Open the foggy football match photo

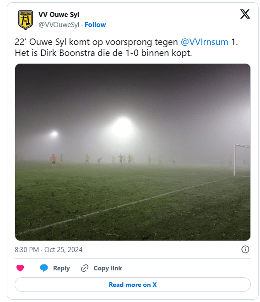133,152
